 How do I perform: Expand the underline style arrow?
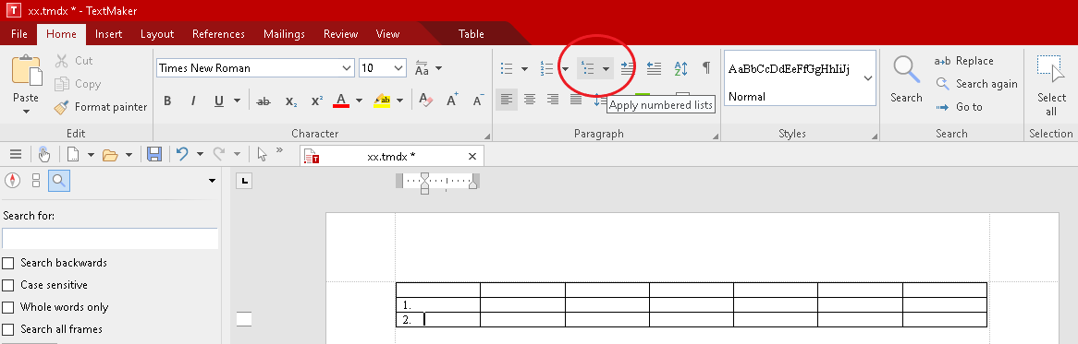(x=238, y=101)
